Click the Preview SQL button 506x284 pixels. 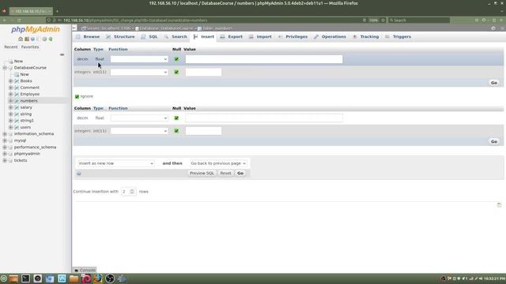(x=202, y=174)
